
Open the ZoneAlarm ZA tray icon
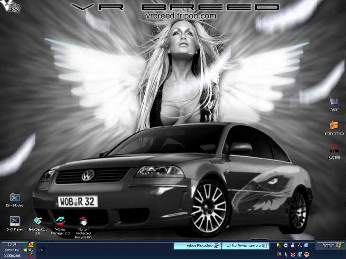tap(31, 244)
